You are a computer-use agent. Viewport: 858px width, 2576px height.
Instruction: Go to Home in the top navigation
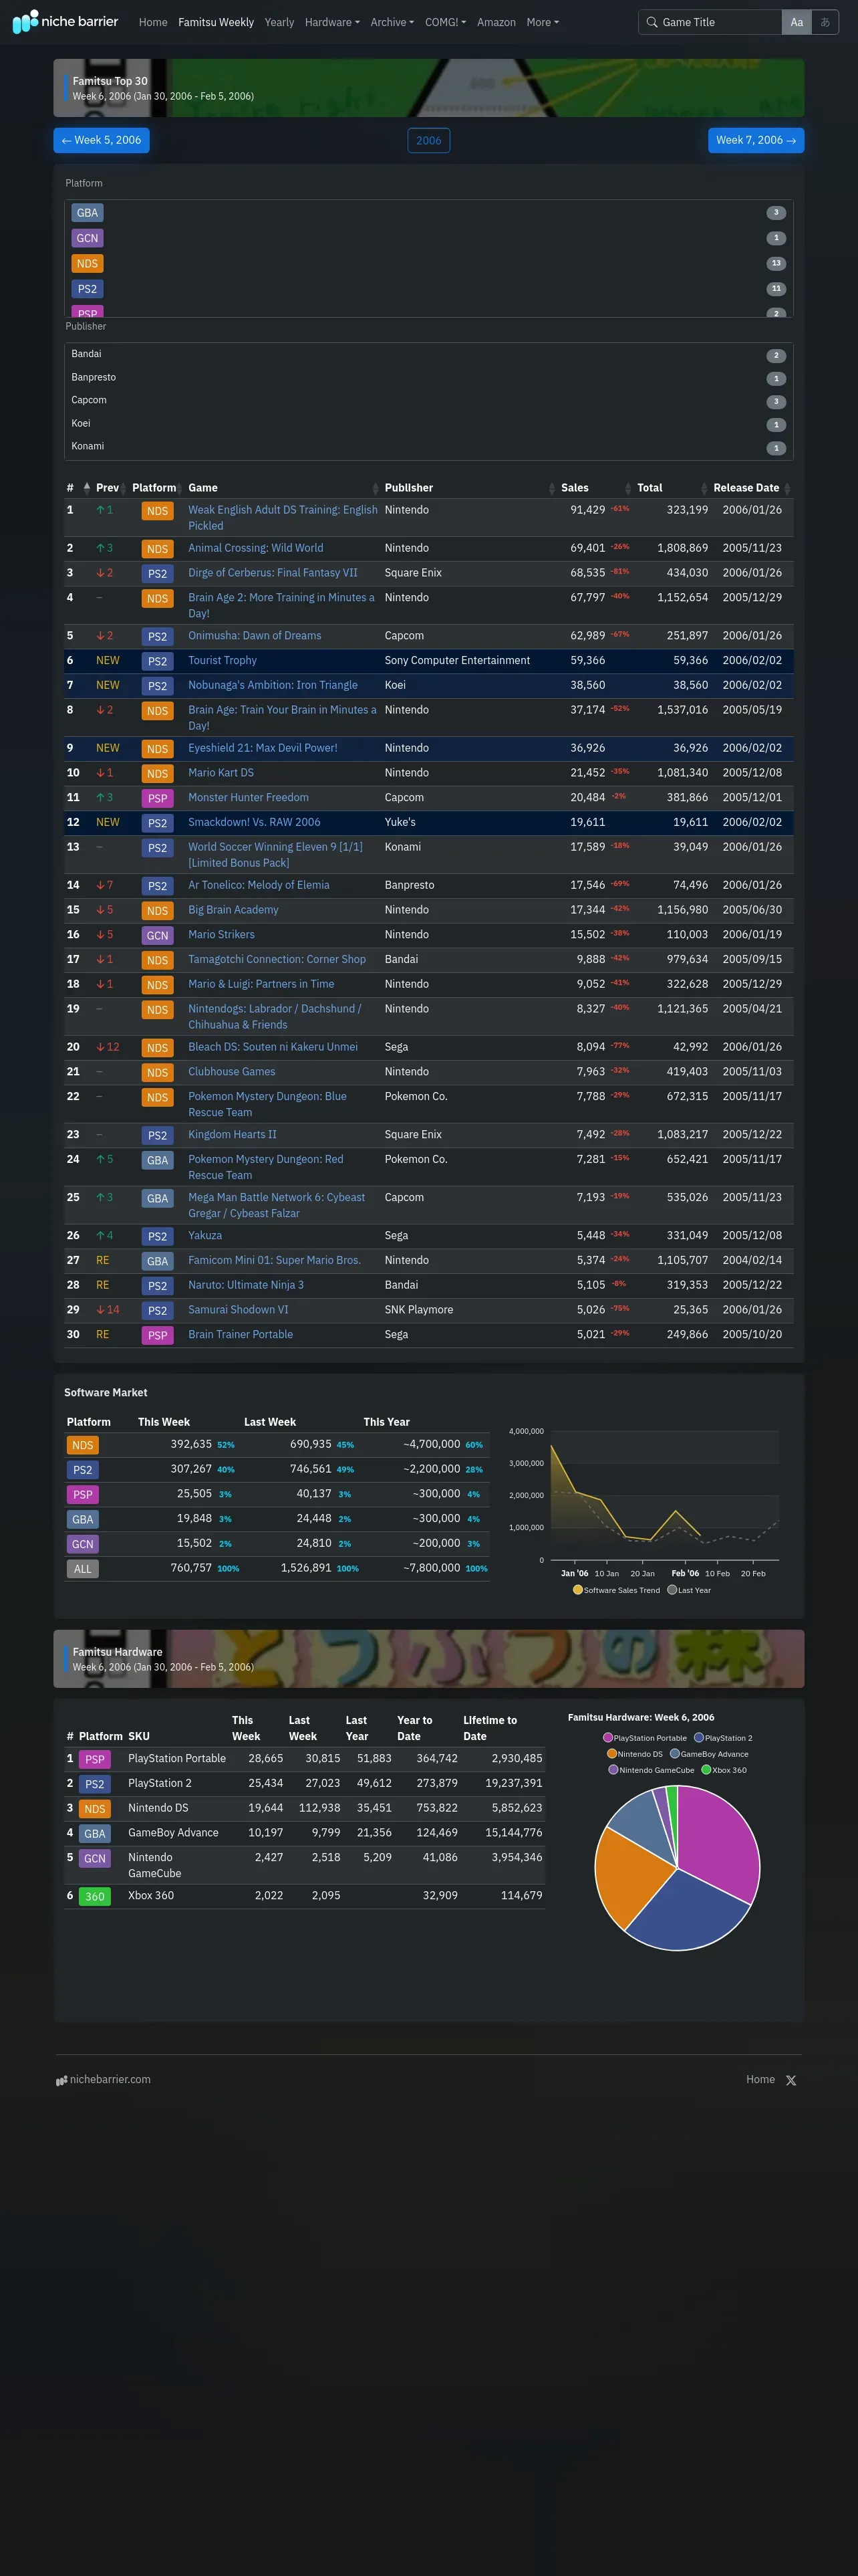(x=153, y=22)
